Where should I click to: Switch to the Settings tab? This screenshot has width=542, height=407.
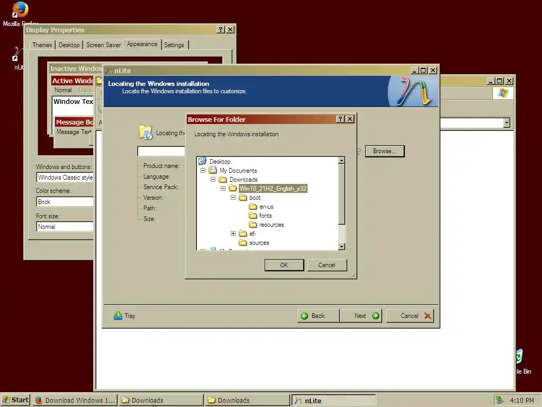click(x=174, y=45)
